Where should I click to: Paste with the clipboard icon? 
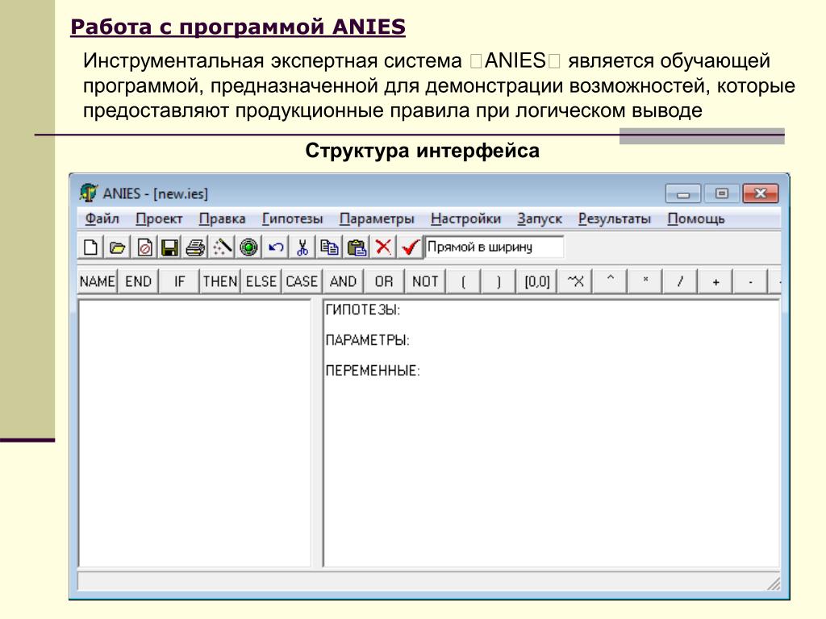pos(357,247)
